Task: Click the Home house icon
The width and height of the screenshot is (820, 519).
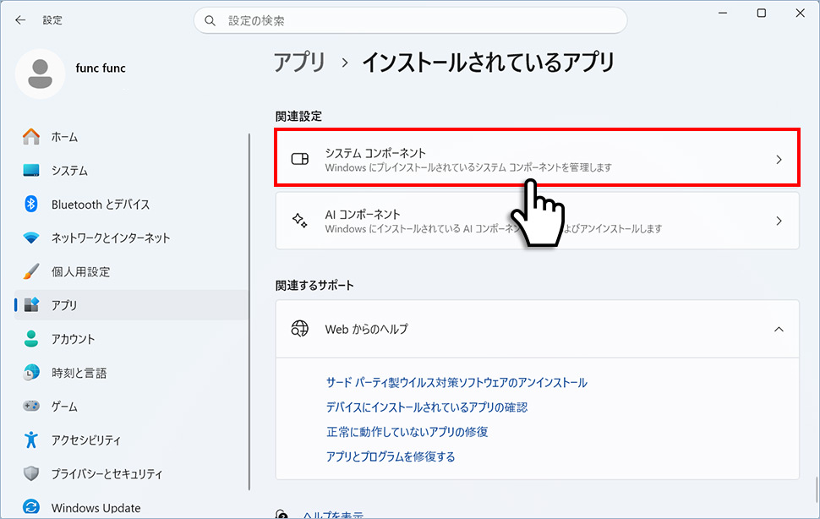Action: tap(31, 137)
